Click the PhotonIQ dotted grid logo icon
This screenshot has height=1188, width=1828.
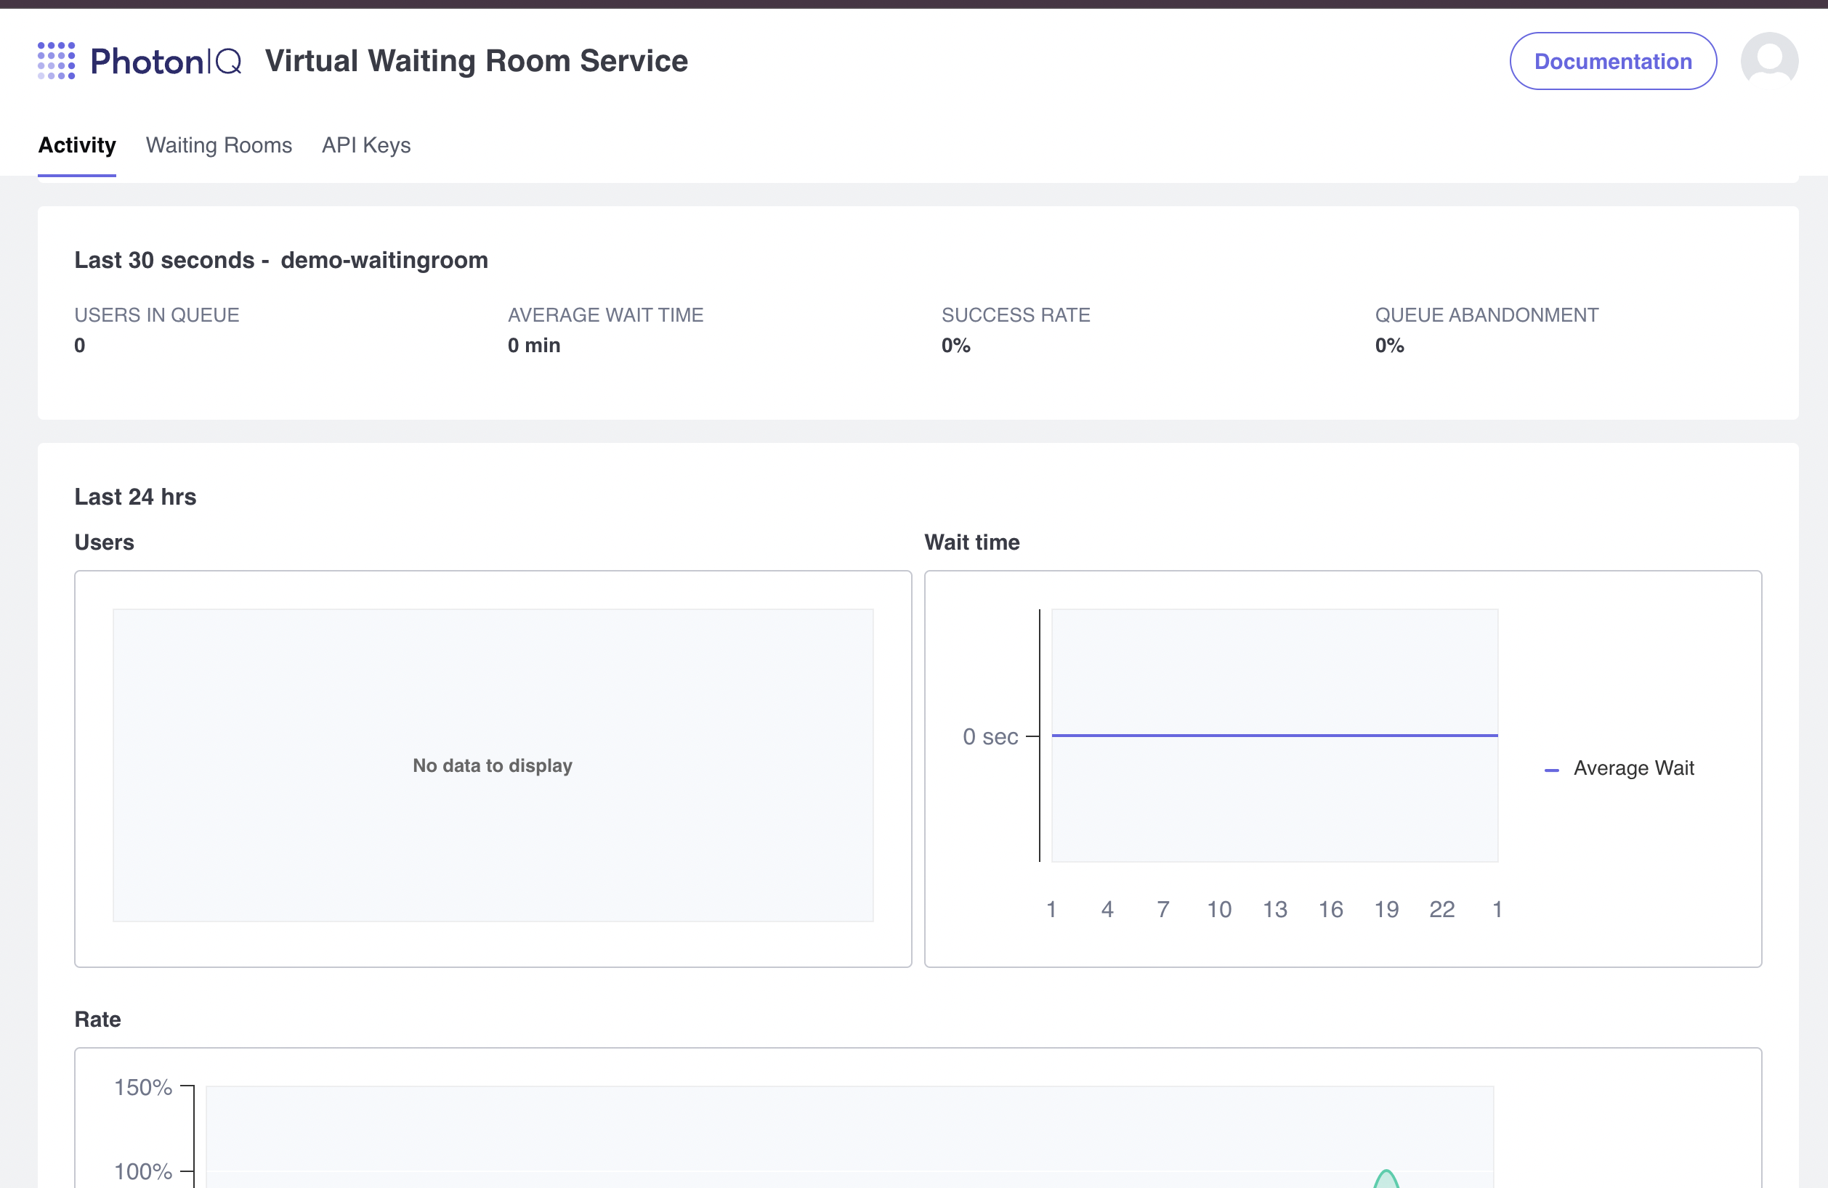[56, 60]
